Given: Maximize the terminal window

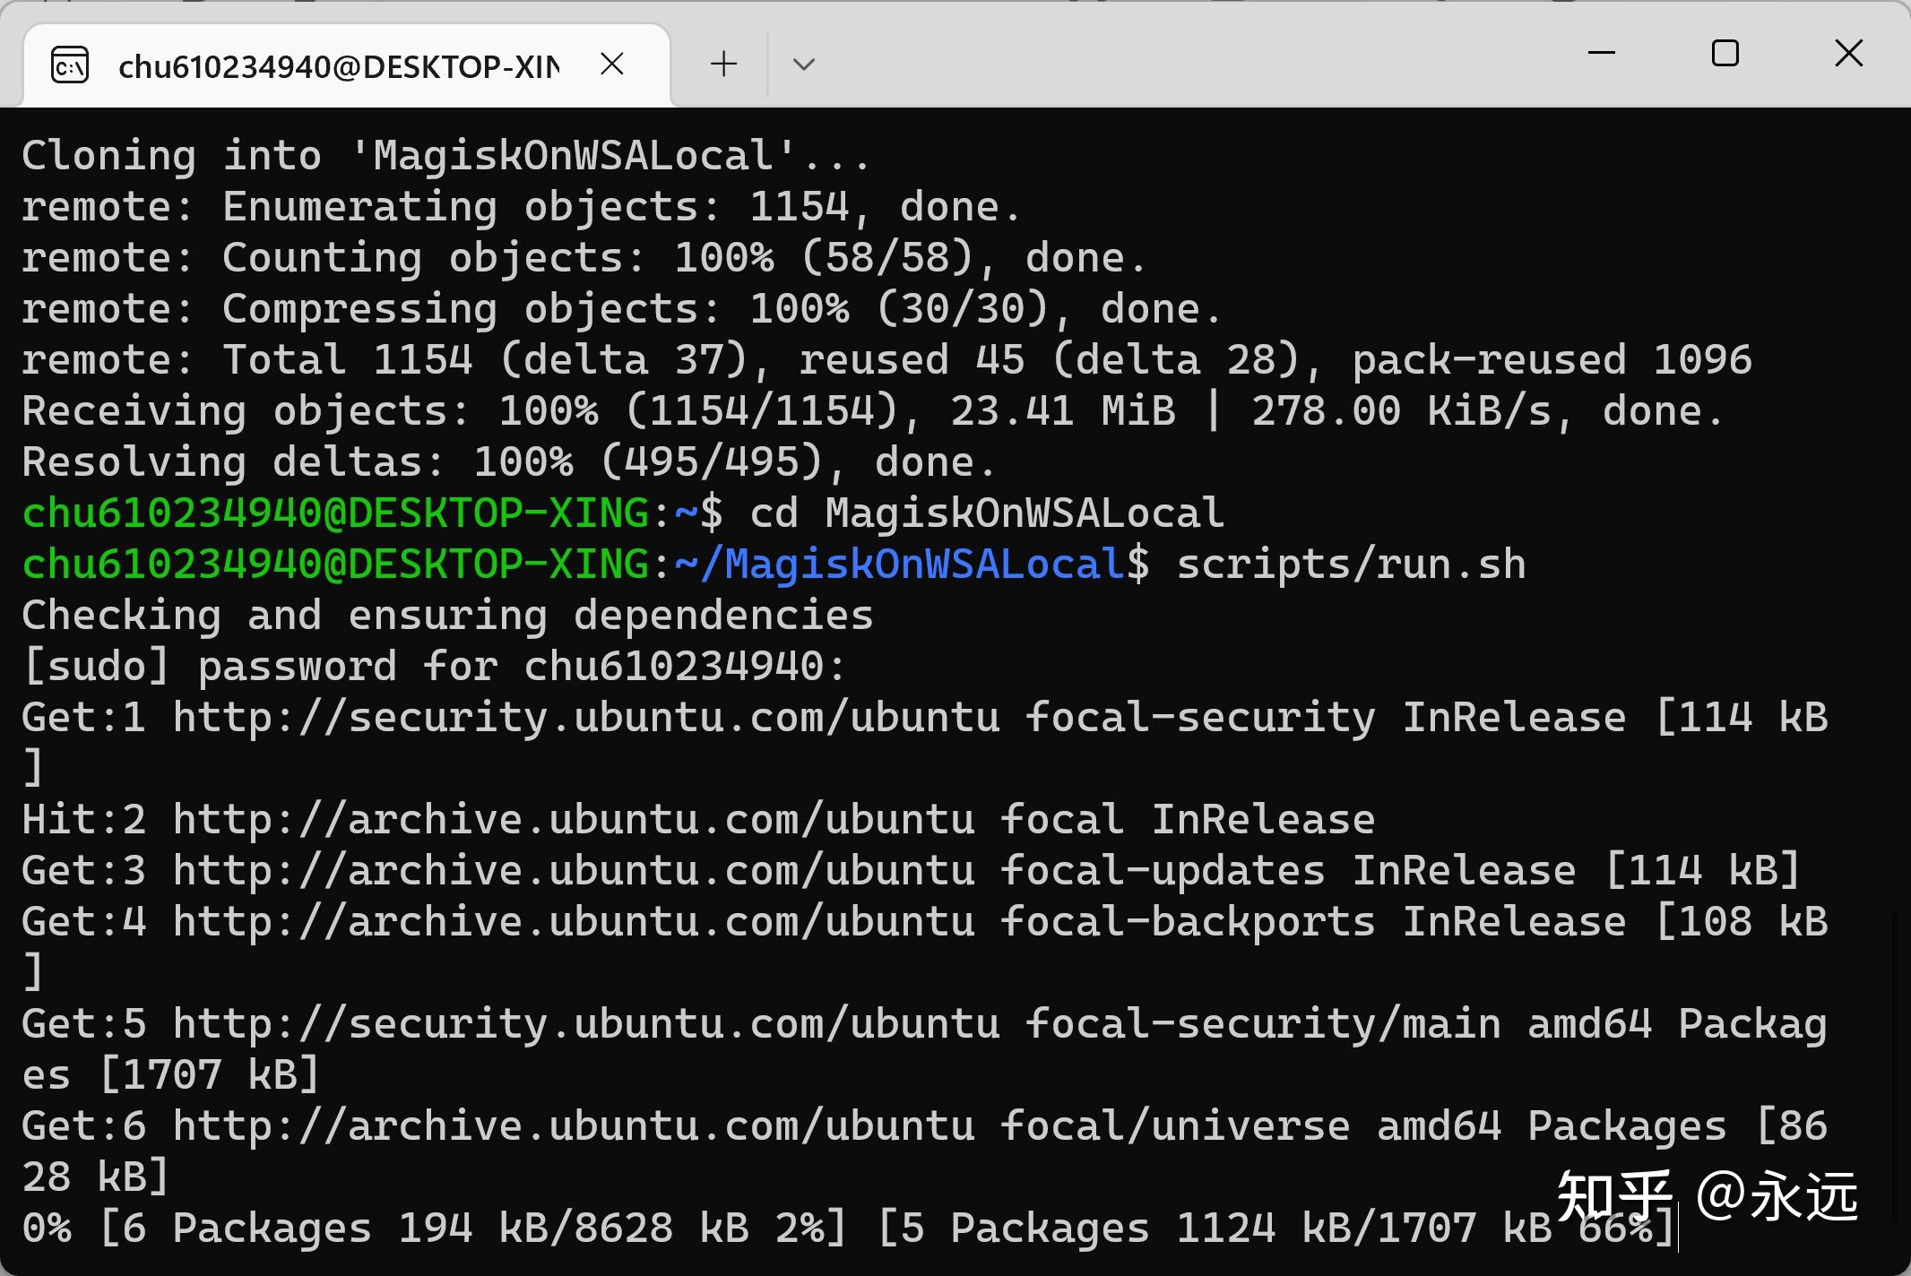Looking at the screenshot, I should [1725, 53].
